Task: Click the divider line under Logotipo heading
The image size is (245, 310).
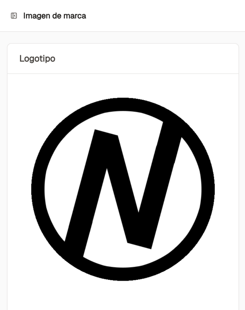Action: 123,74
